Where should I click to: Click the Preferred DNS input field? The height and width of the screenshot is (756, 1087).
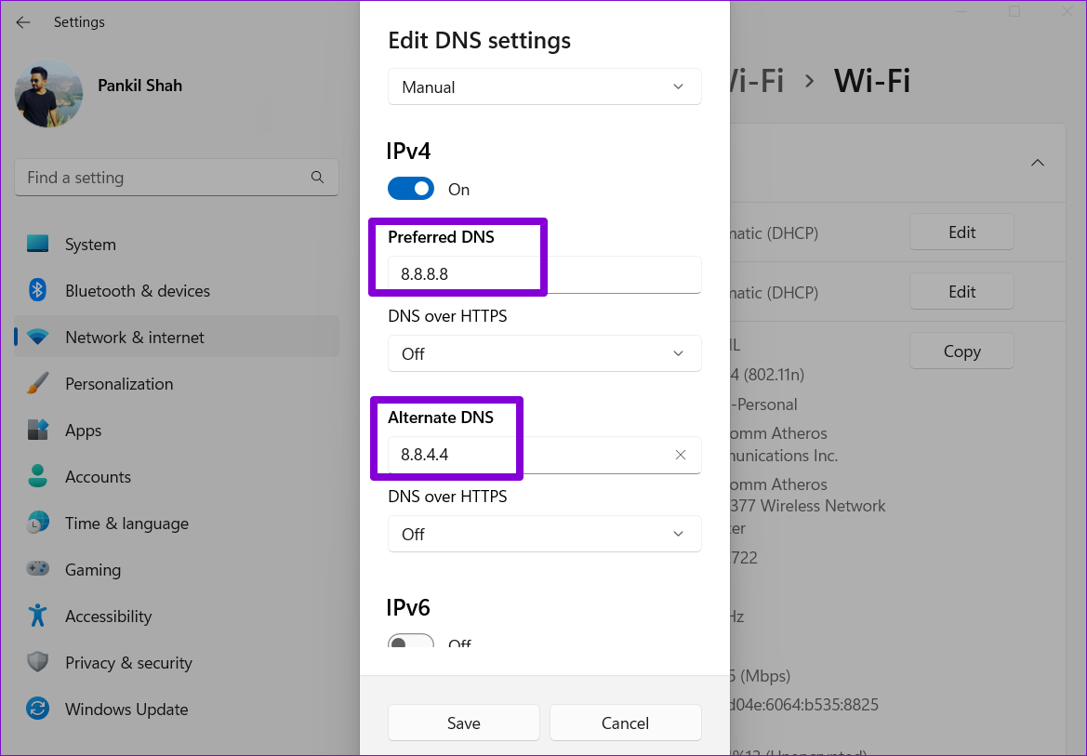tap(544, 274)
